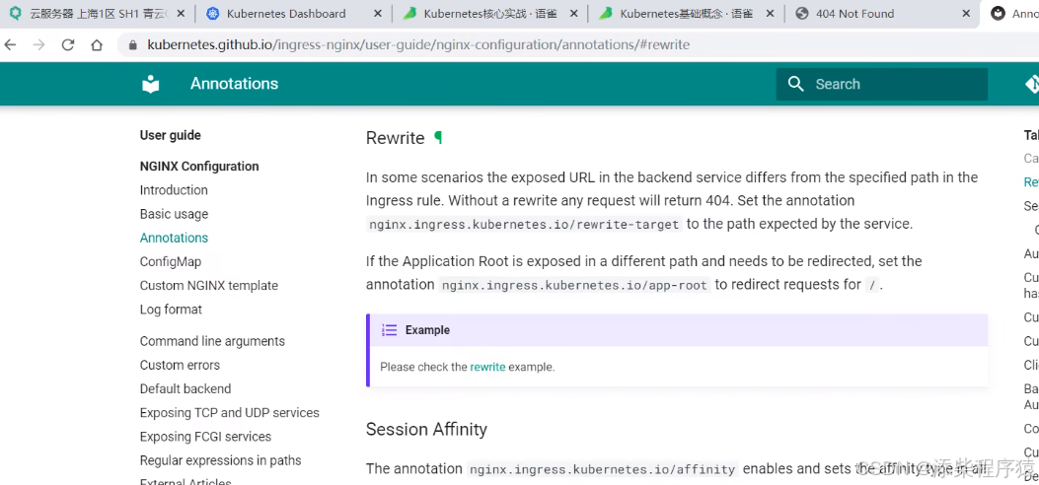Image resolution: width=1039 pixels, height=485 pixels.
Task: Close the Kubernetes Dashboard tab
Action: coord(377,13)
